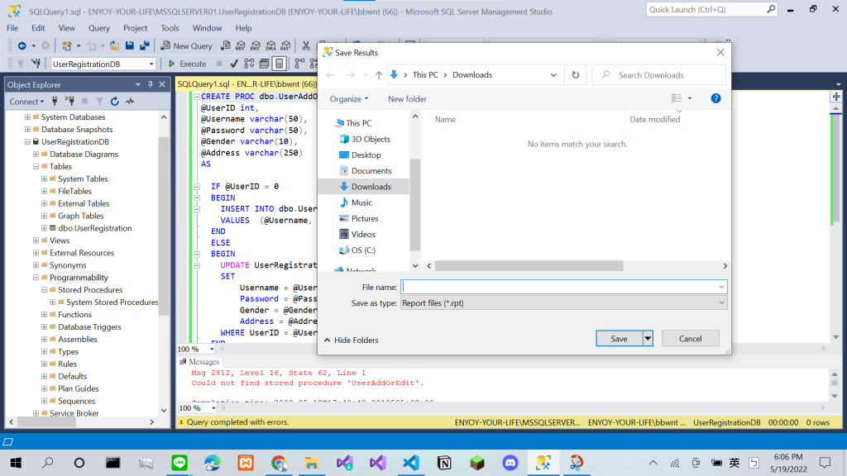
Task: Click the Query Options icon
Action: (x=264, y=64)
